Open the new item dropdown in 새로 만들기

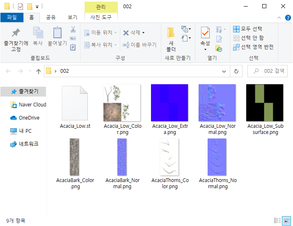(186, 29)
